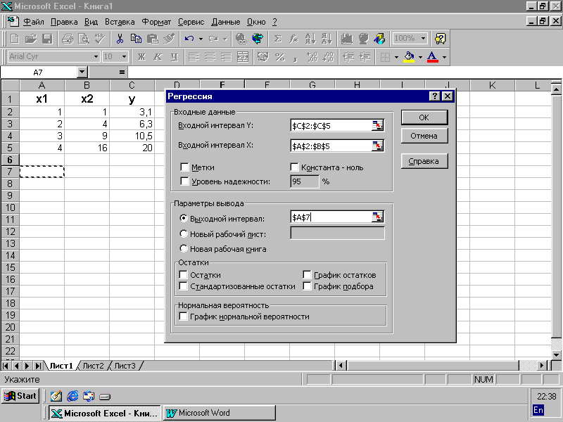The height and width of the screenshot is (422, 563).
Task: Click the Save floppy disk icon
Action: tap(47, 39)
